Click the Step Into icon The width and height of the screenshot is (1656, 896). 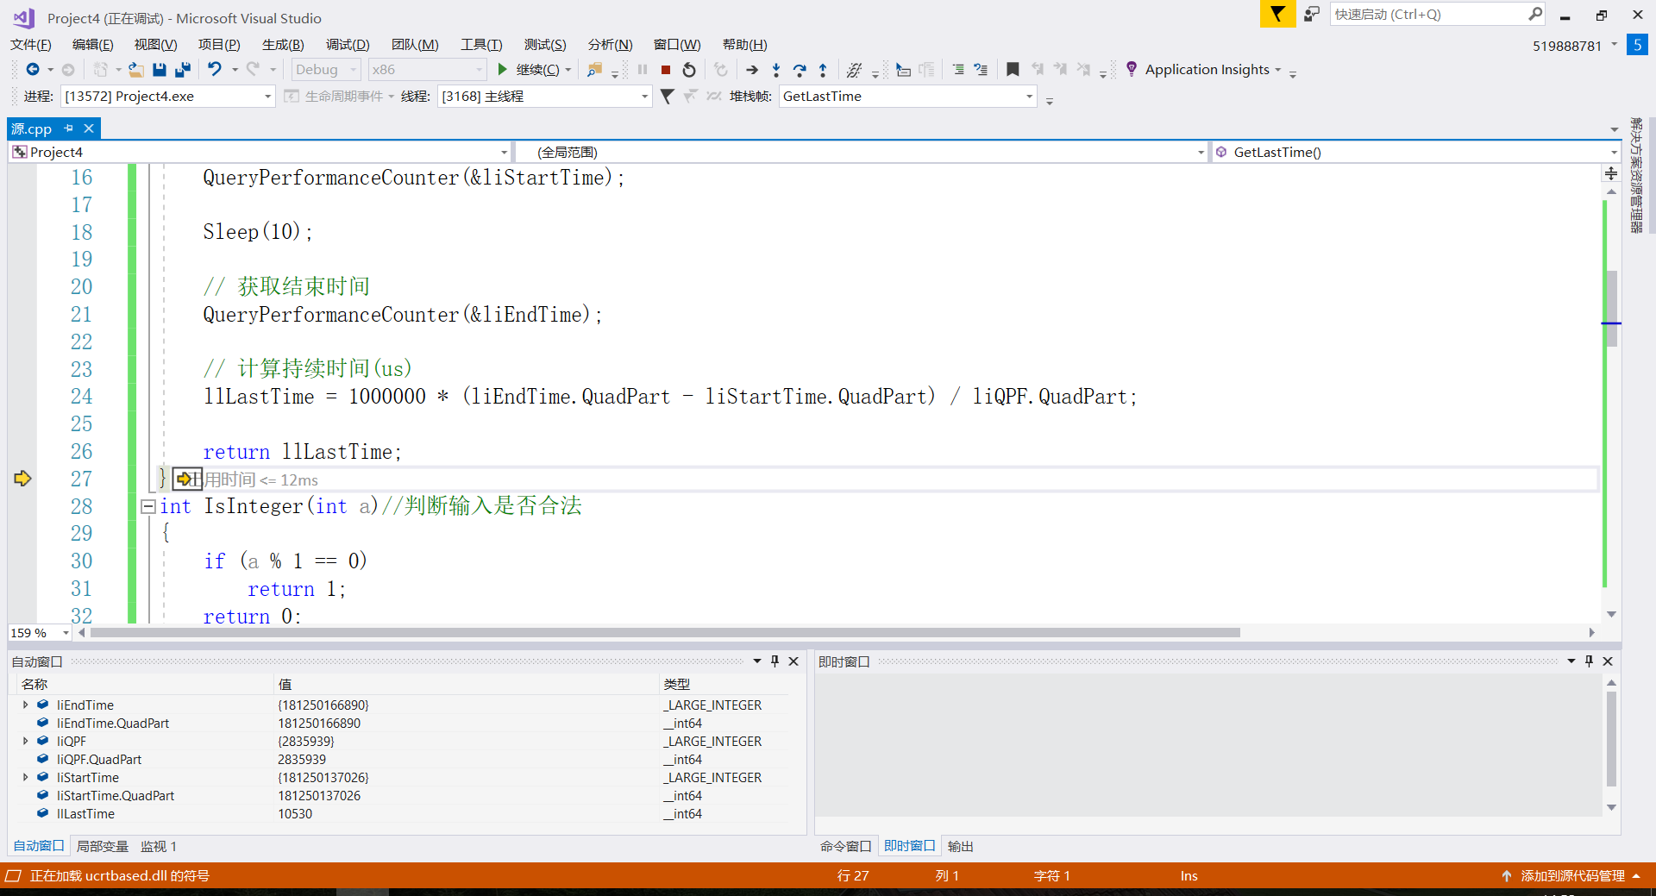(x=776, y=70)
